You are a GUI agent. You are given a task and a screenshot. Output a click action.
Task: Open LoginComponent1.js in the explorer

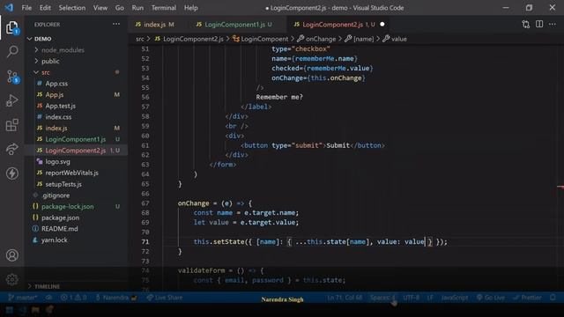(x=75, y=139)
